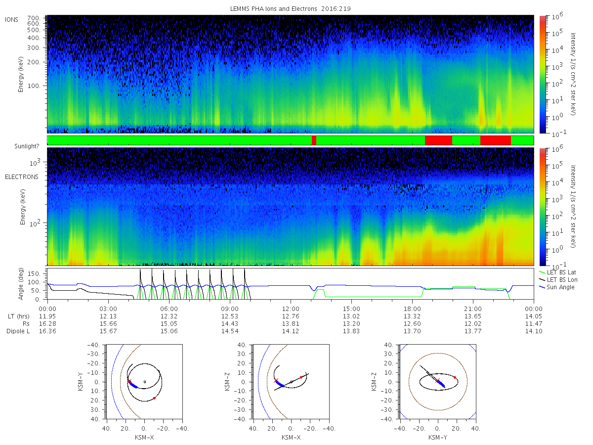Click the red dot on the KSM-X/KSM-Y orbit

pyautogui.click(x=154, y=398)
